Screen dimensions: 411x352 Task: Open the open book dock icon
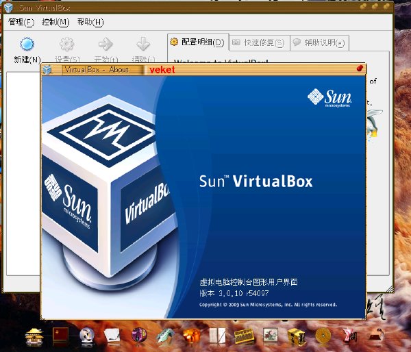point(218,336)
